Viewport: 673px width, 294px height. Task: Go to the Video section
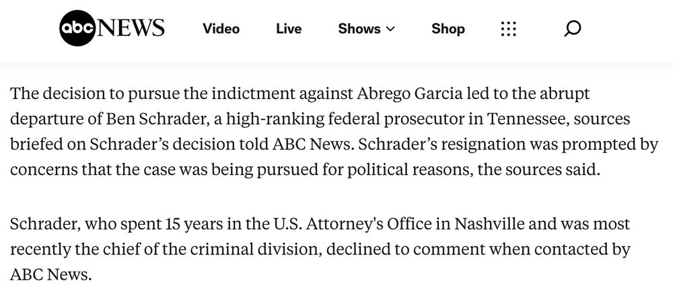pyautogui.click(x=221, y=29)
